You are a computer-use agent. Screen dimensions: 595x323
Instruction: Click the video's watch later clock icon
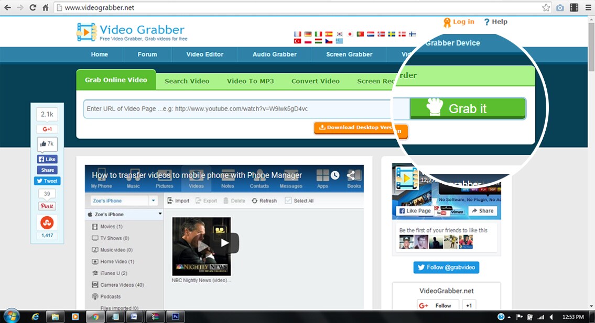coord(334,175)
